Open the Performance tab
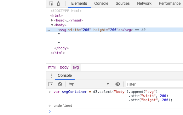 (169, 3)
